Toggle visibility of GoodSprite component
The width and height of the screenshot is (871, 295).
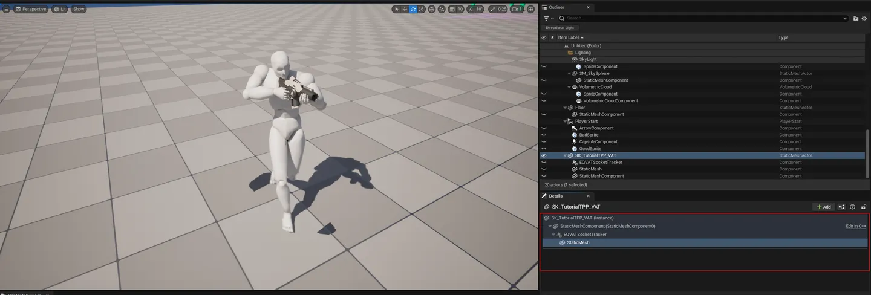point(544,149)
